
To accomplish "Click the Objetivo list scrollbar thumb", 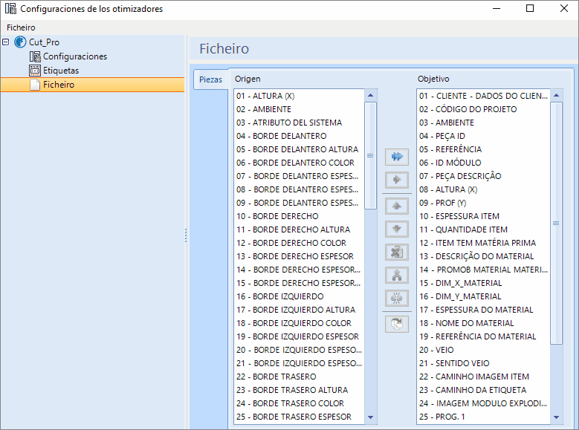I will (557, 224).
